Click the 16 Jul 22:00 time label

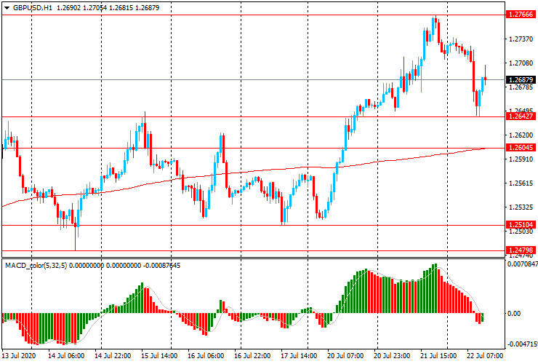point(252,355)
